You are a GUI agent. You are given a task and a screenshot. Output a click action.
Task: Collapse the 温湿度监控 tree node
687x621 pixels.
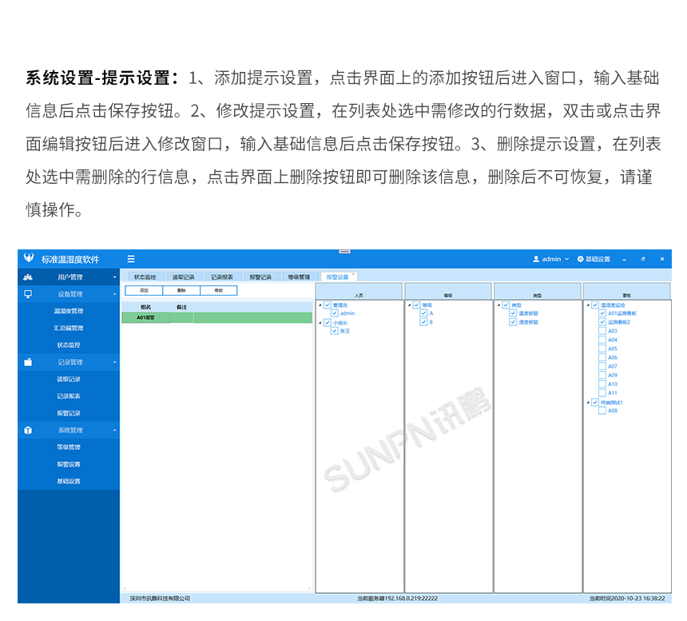[x=588, y=305]
